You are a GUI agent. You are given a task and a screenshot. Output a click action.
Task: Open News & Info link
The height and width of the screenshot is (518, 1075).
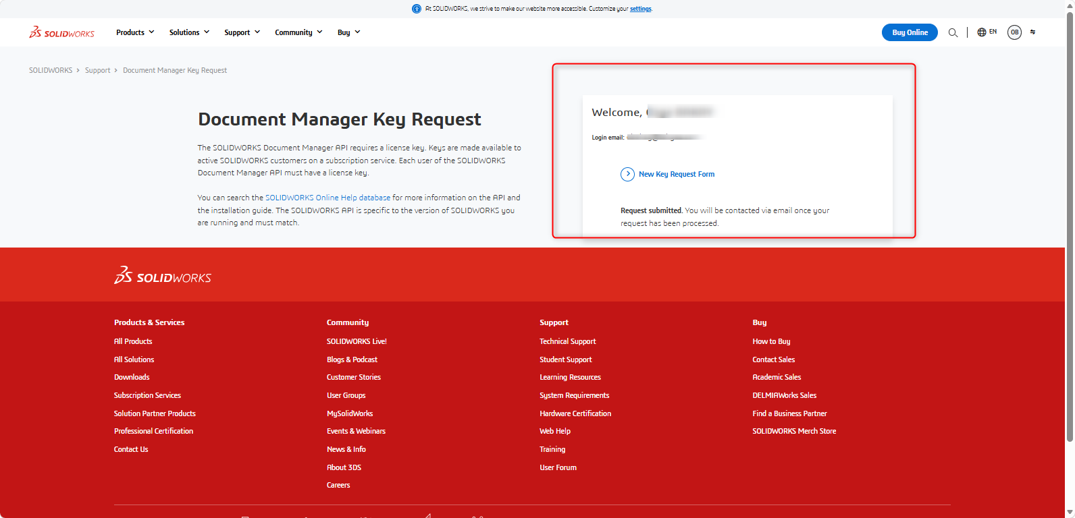(x=346, y=449)
